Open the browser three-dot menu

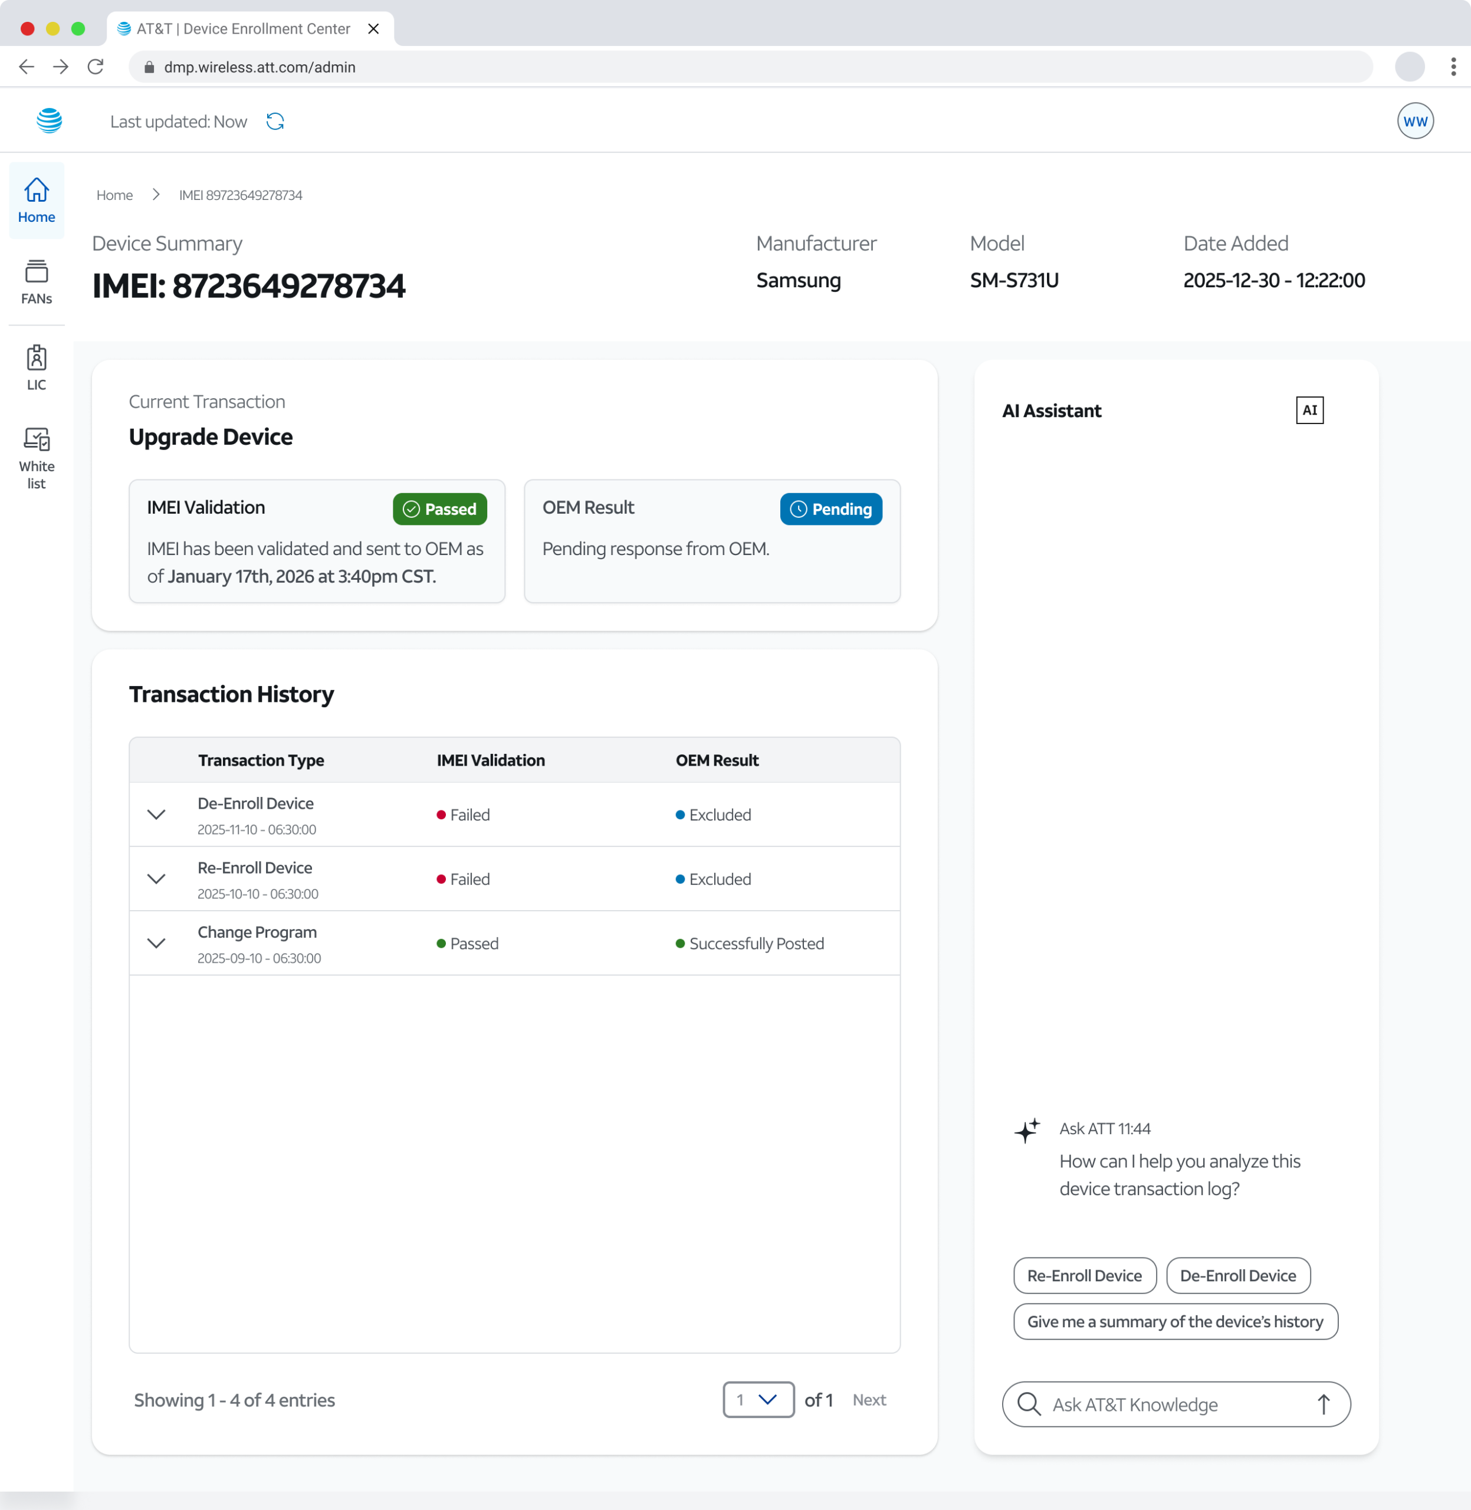(1453, 67)
